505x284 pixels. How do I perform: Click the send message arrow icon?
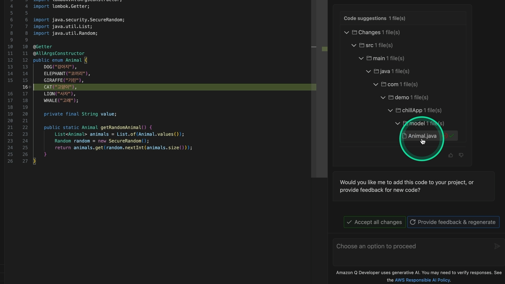(497, 246)
